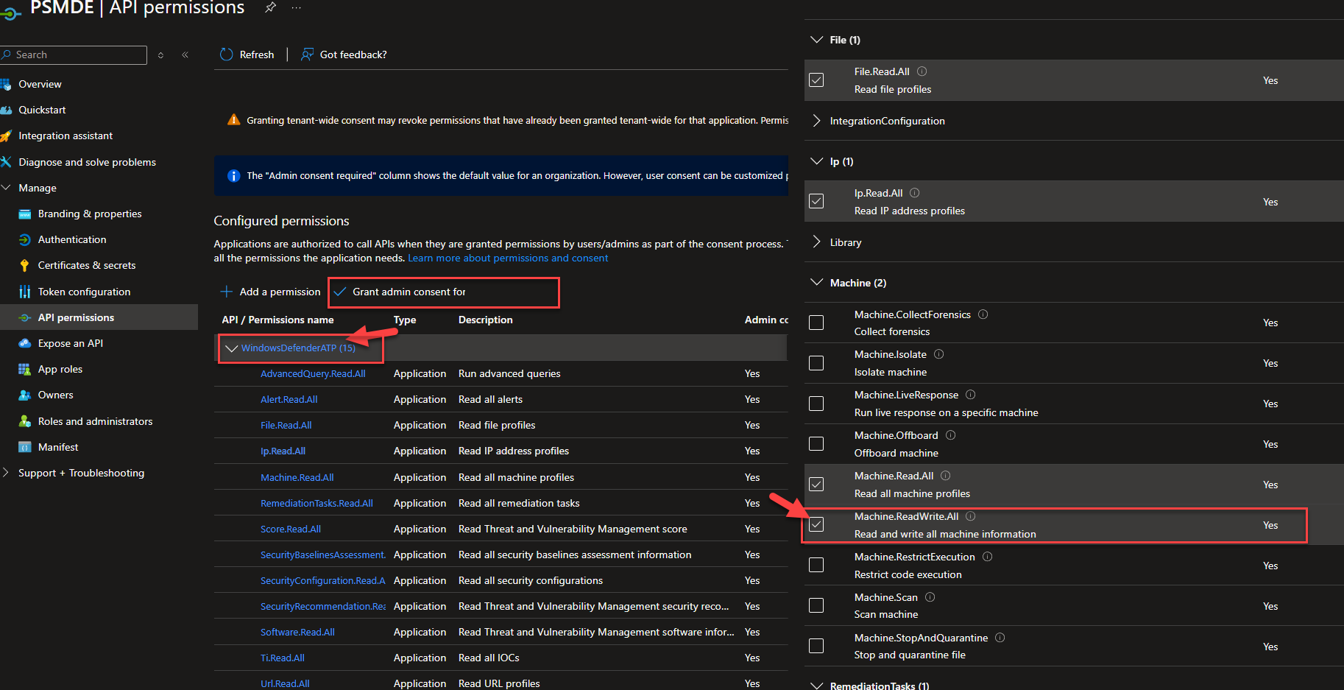The width and height of the screenshot is (1344, 690).
Task: Open the ellipsis menu next to page title
Action: [x=296, y=7]
